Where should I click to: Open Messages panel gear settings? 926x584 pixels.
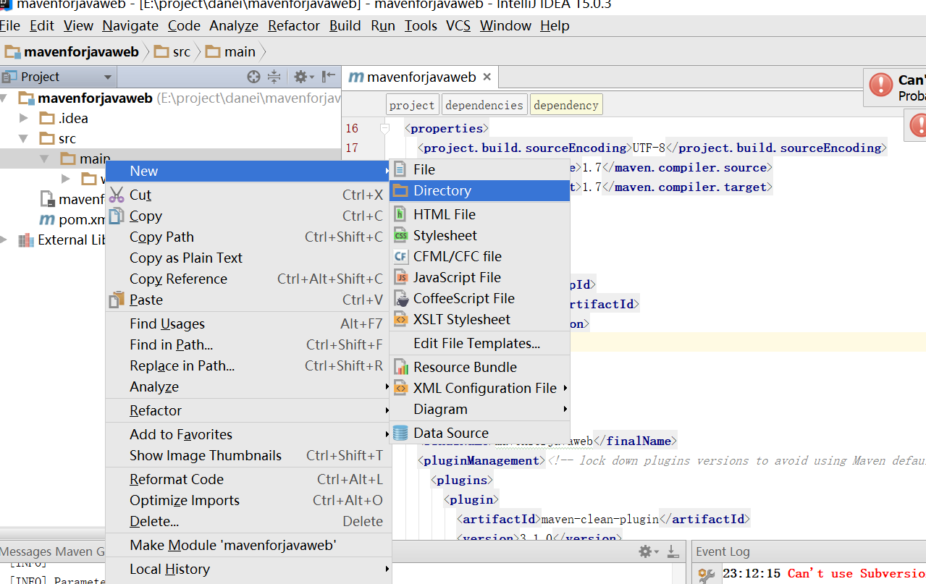pyautogui.click(x=649, y=552)
